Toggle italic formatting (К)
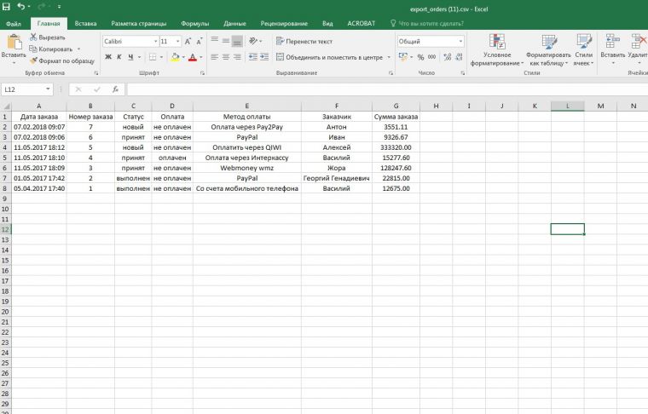This screenshot has height=414, width=648. point(119,57)
